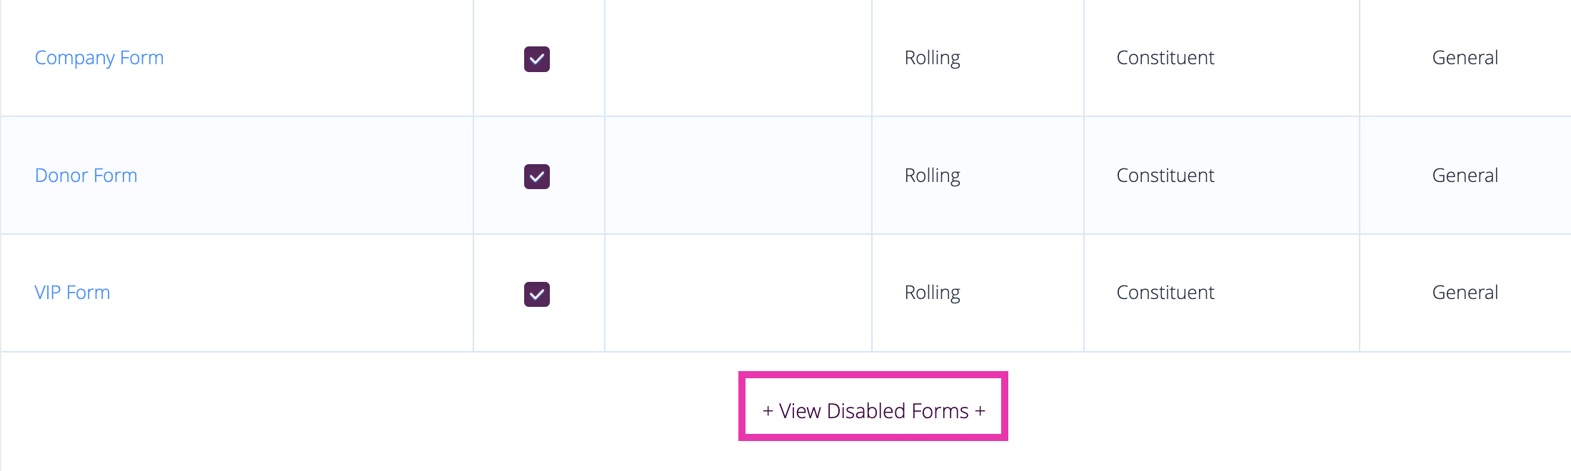Select the Rolling cell in Company Form row

point(932,58)
